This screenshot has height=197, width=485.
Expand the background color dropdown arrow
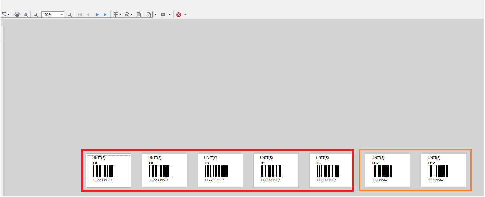131,15
